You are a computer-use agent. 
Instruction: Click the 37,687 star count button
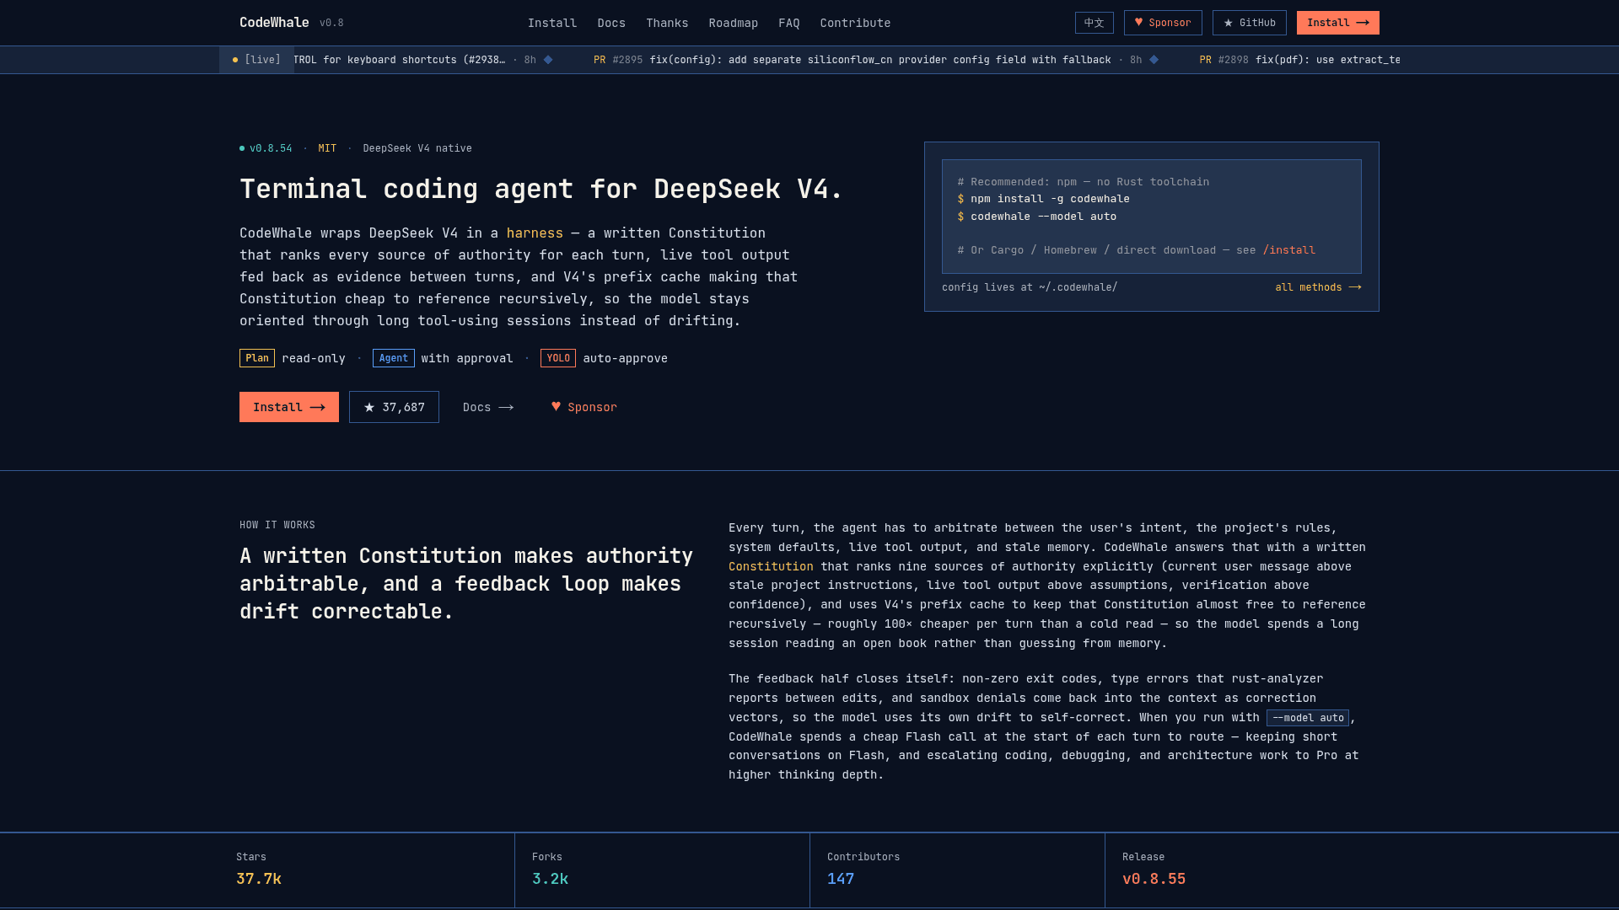click(x=394, y=407)
